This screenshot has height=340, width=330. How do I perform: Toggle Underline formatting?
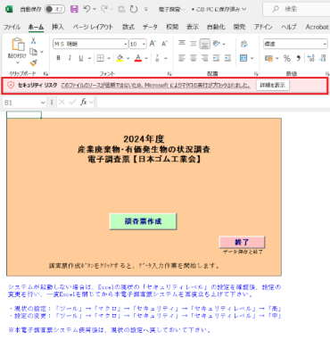(x=81, y=58)
